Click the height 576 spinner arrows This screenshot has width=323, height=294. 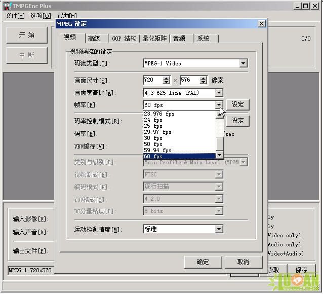click(x=203, y=80)
